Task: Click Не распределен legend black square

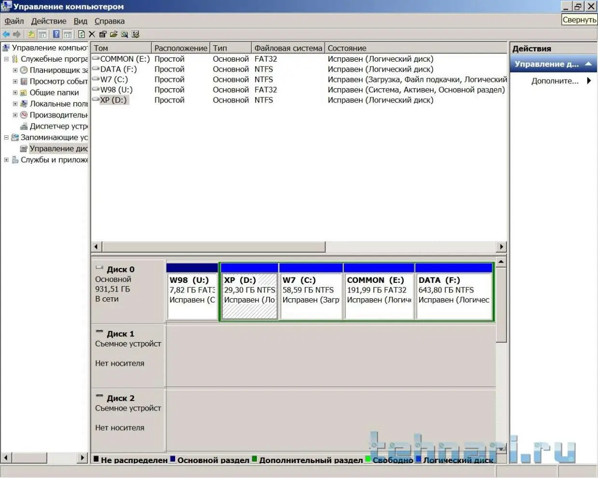Action: click(96, 459)
